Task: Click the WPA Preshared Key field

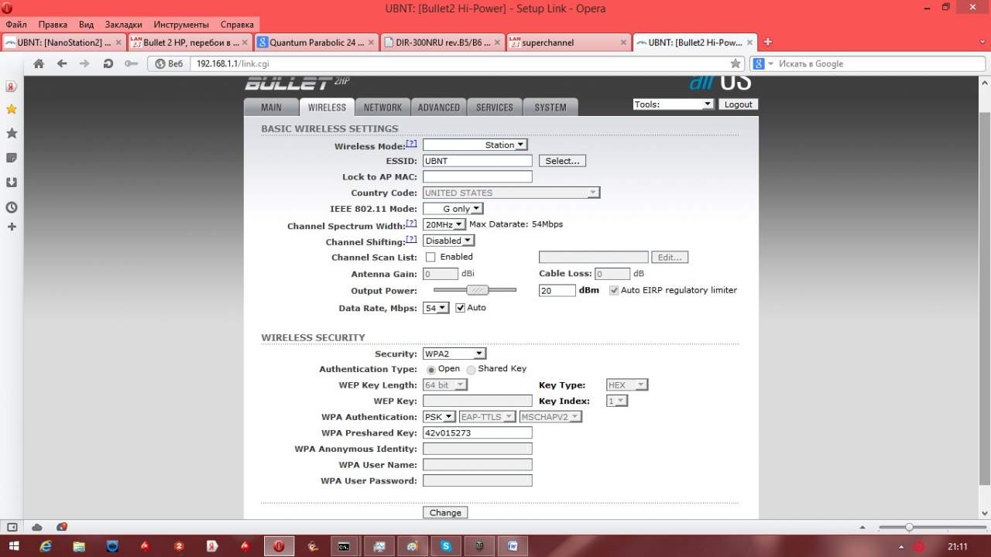Action: [x=478, y=432]
